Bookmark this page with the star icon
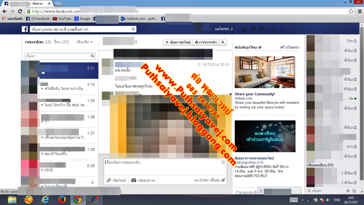364x205 pixels. coord(350,11)
